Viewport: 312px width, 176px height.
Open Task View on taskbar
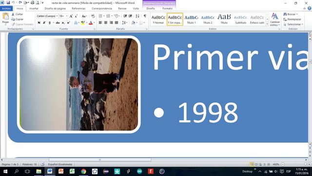tap(27, 171)
